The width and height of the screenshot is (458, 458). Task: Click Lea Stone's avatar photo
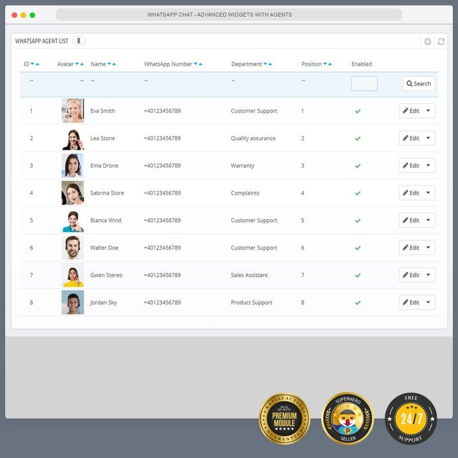pos(73,138)
